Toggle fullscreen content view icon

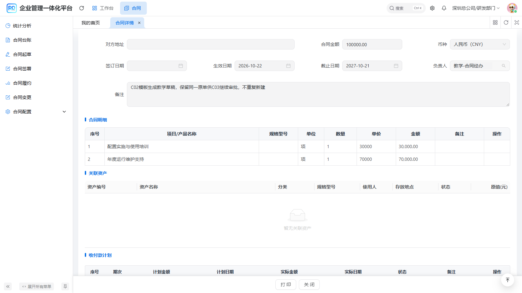pyautogui.click(x=517, y=22)
